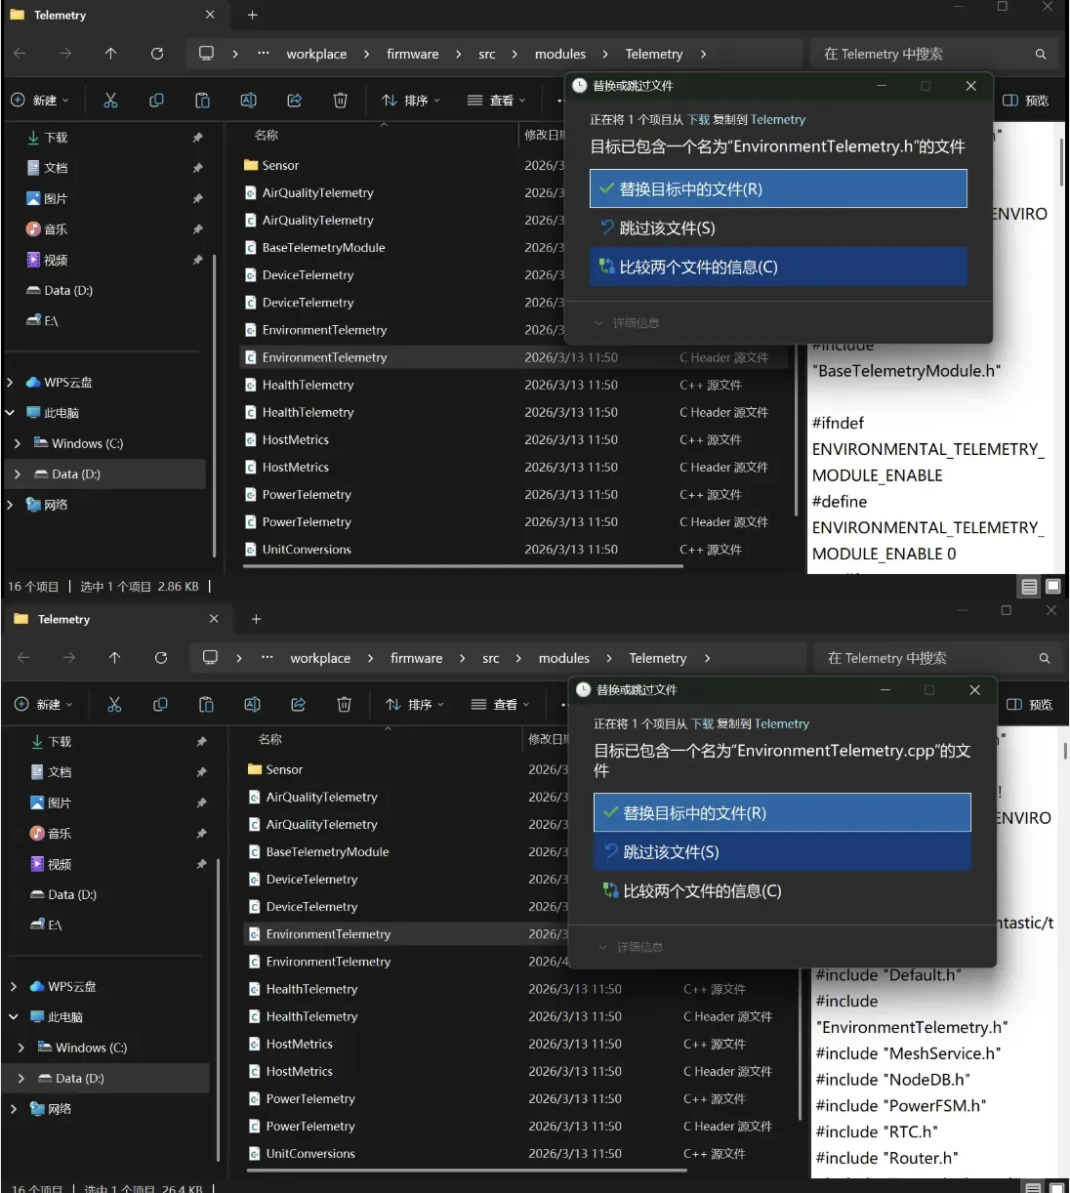Click the 下载 link in the EnvironmentTelemetry.h dialog

coord(698,120)
